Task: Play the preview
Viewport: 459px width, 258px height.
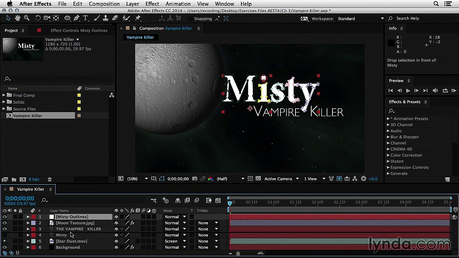Action: point(408,91)
